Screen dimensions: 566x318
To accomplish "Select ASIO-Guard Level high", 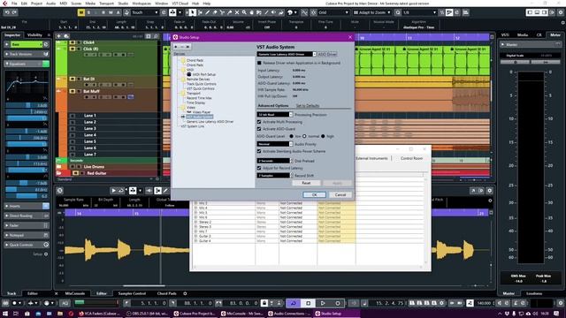I will pos(323,136).
